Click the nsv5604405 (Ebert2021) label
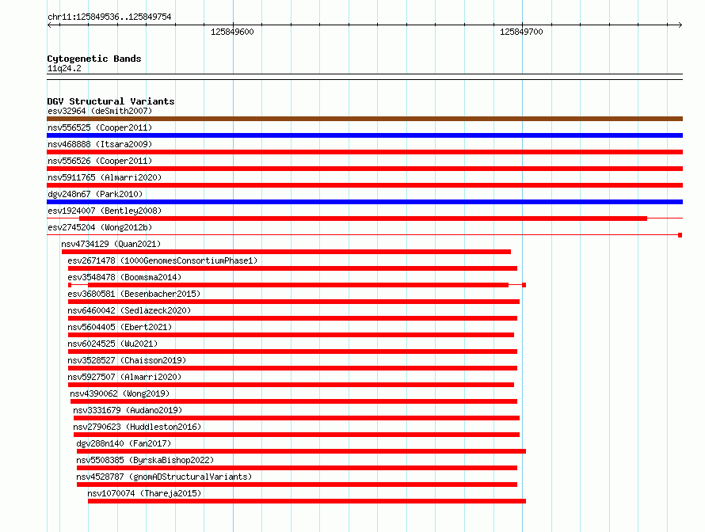 point(120,327)
